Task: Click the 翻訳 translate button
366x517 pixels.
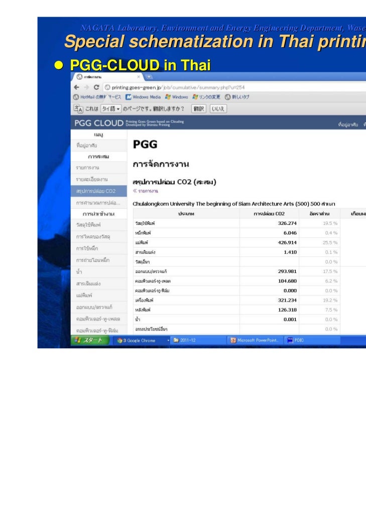Action: 198,108
